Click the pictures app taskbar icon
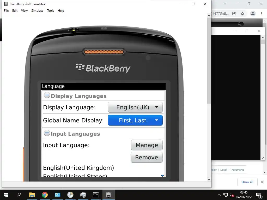This screenshot has height=200, width=267. 83,195
